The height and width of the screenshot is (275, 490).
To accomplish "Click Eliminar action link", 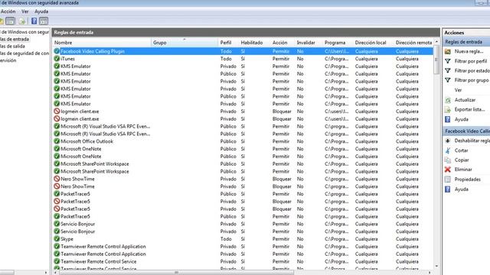I will coord(463,170).
